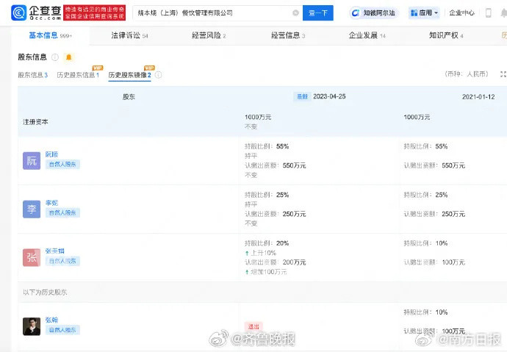Open 知彼阿尔法 from the top bar
Viewport: 507px width, 352px height.
(x=373, y=12)
